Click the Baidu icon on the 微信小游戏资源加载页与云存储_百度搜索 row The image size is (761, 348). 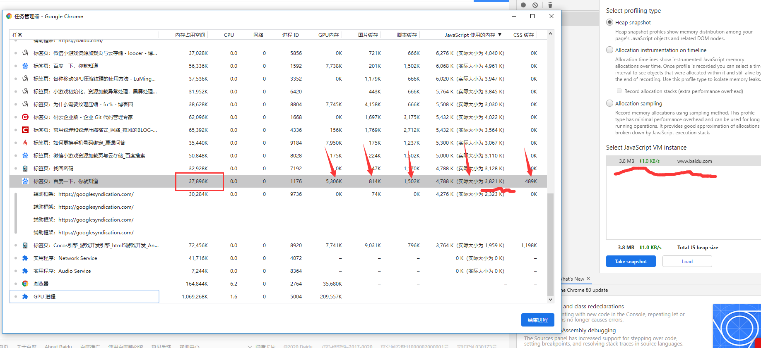coord(25,155)
